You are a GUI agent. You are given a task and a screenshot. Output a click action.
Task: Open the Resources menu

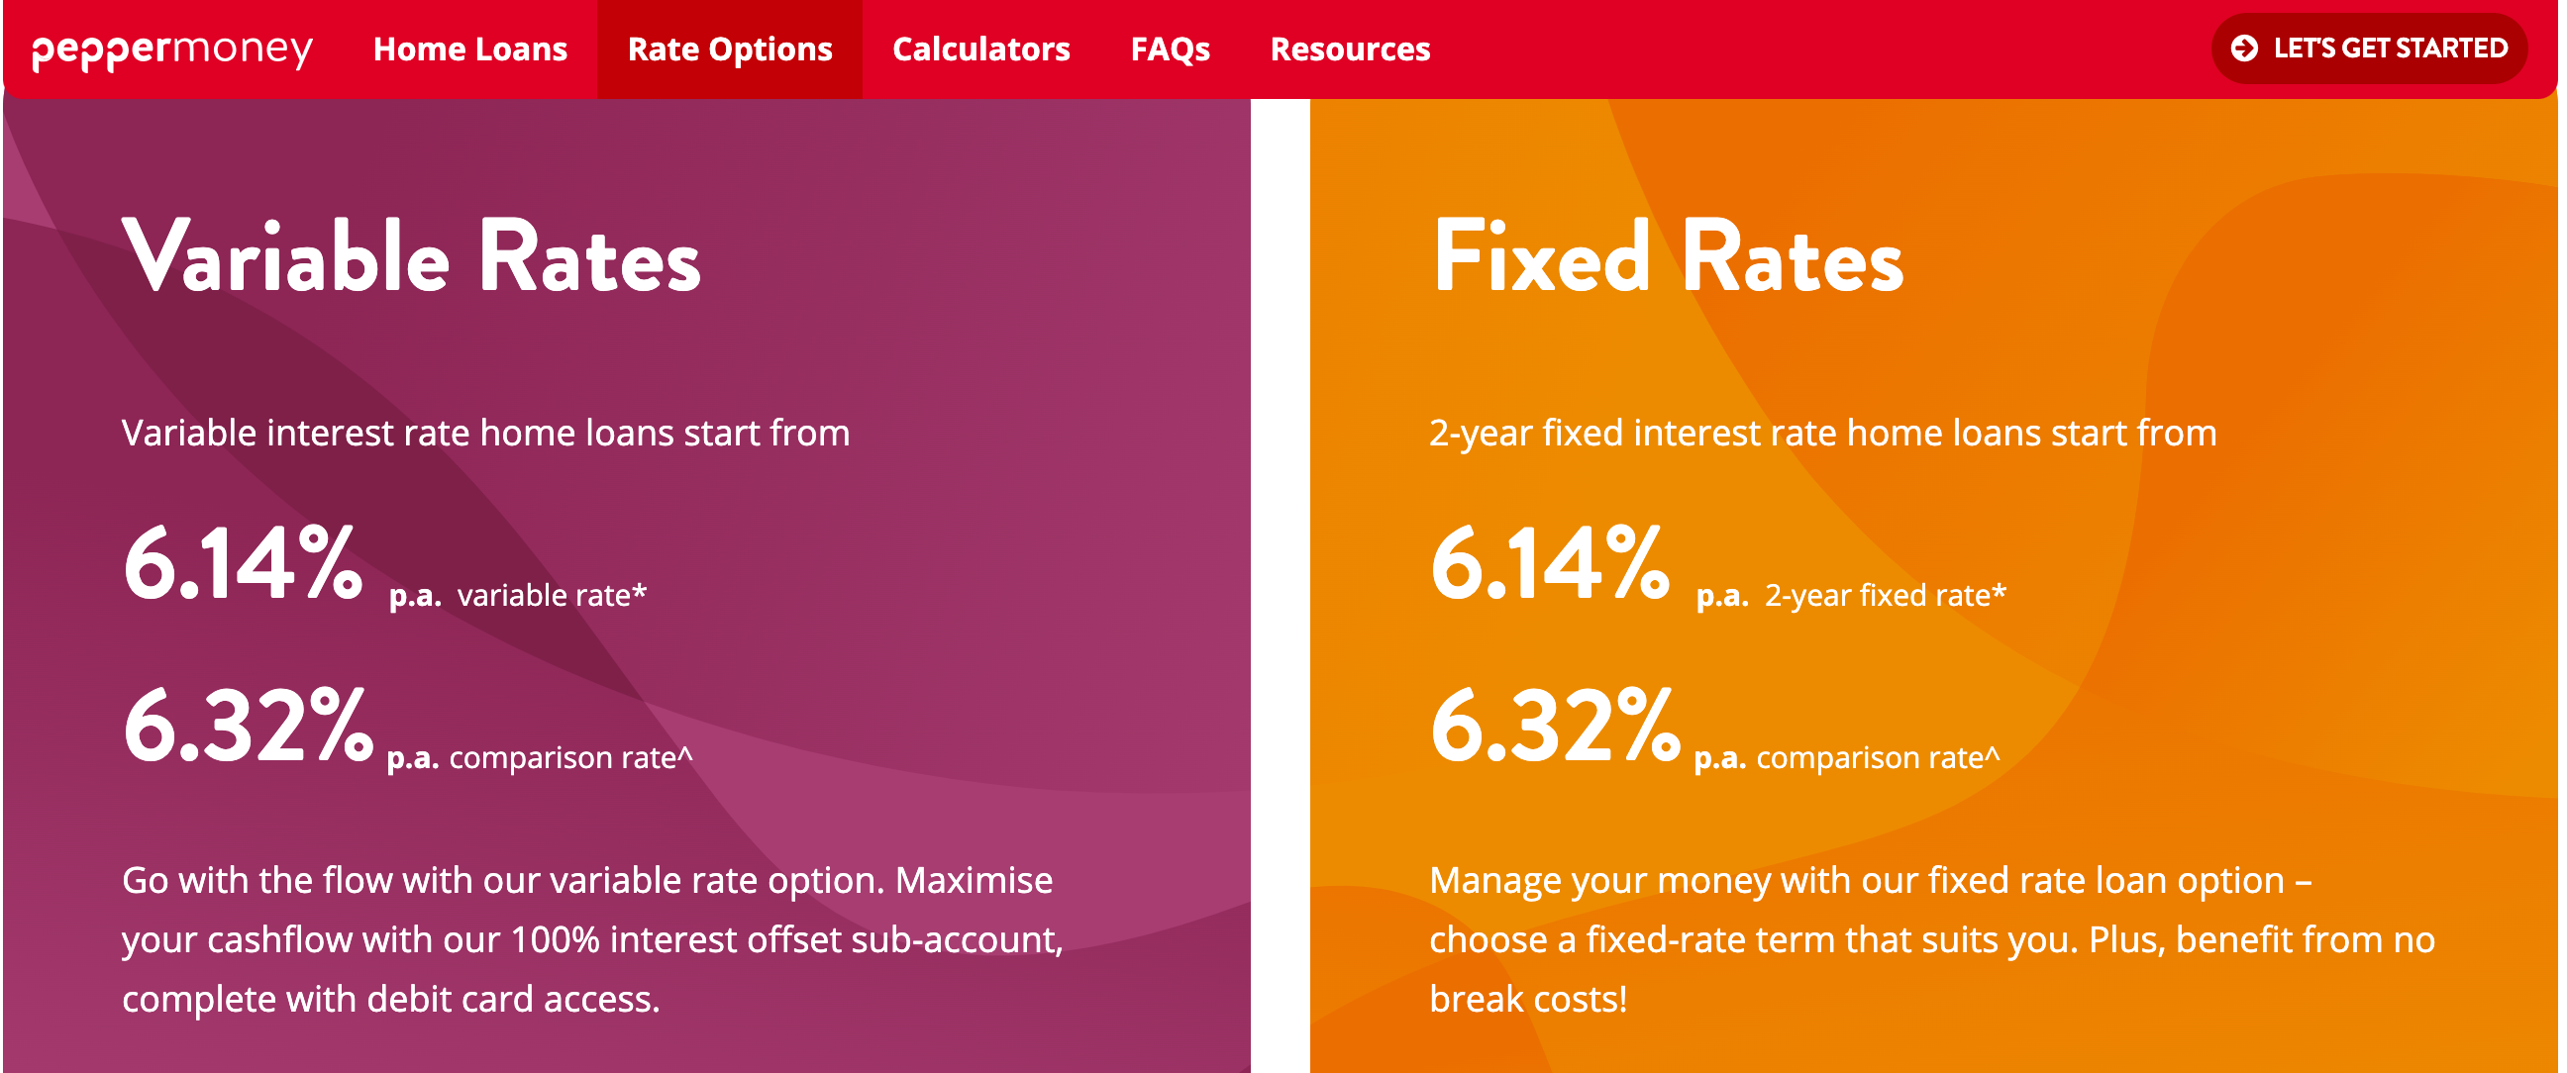tap(1350, 49)
